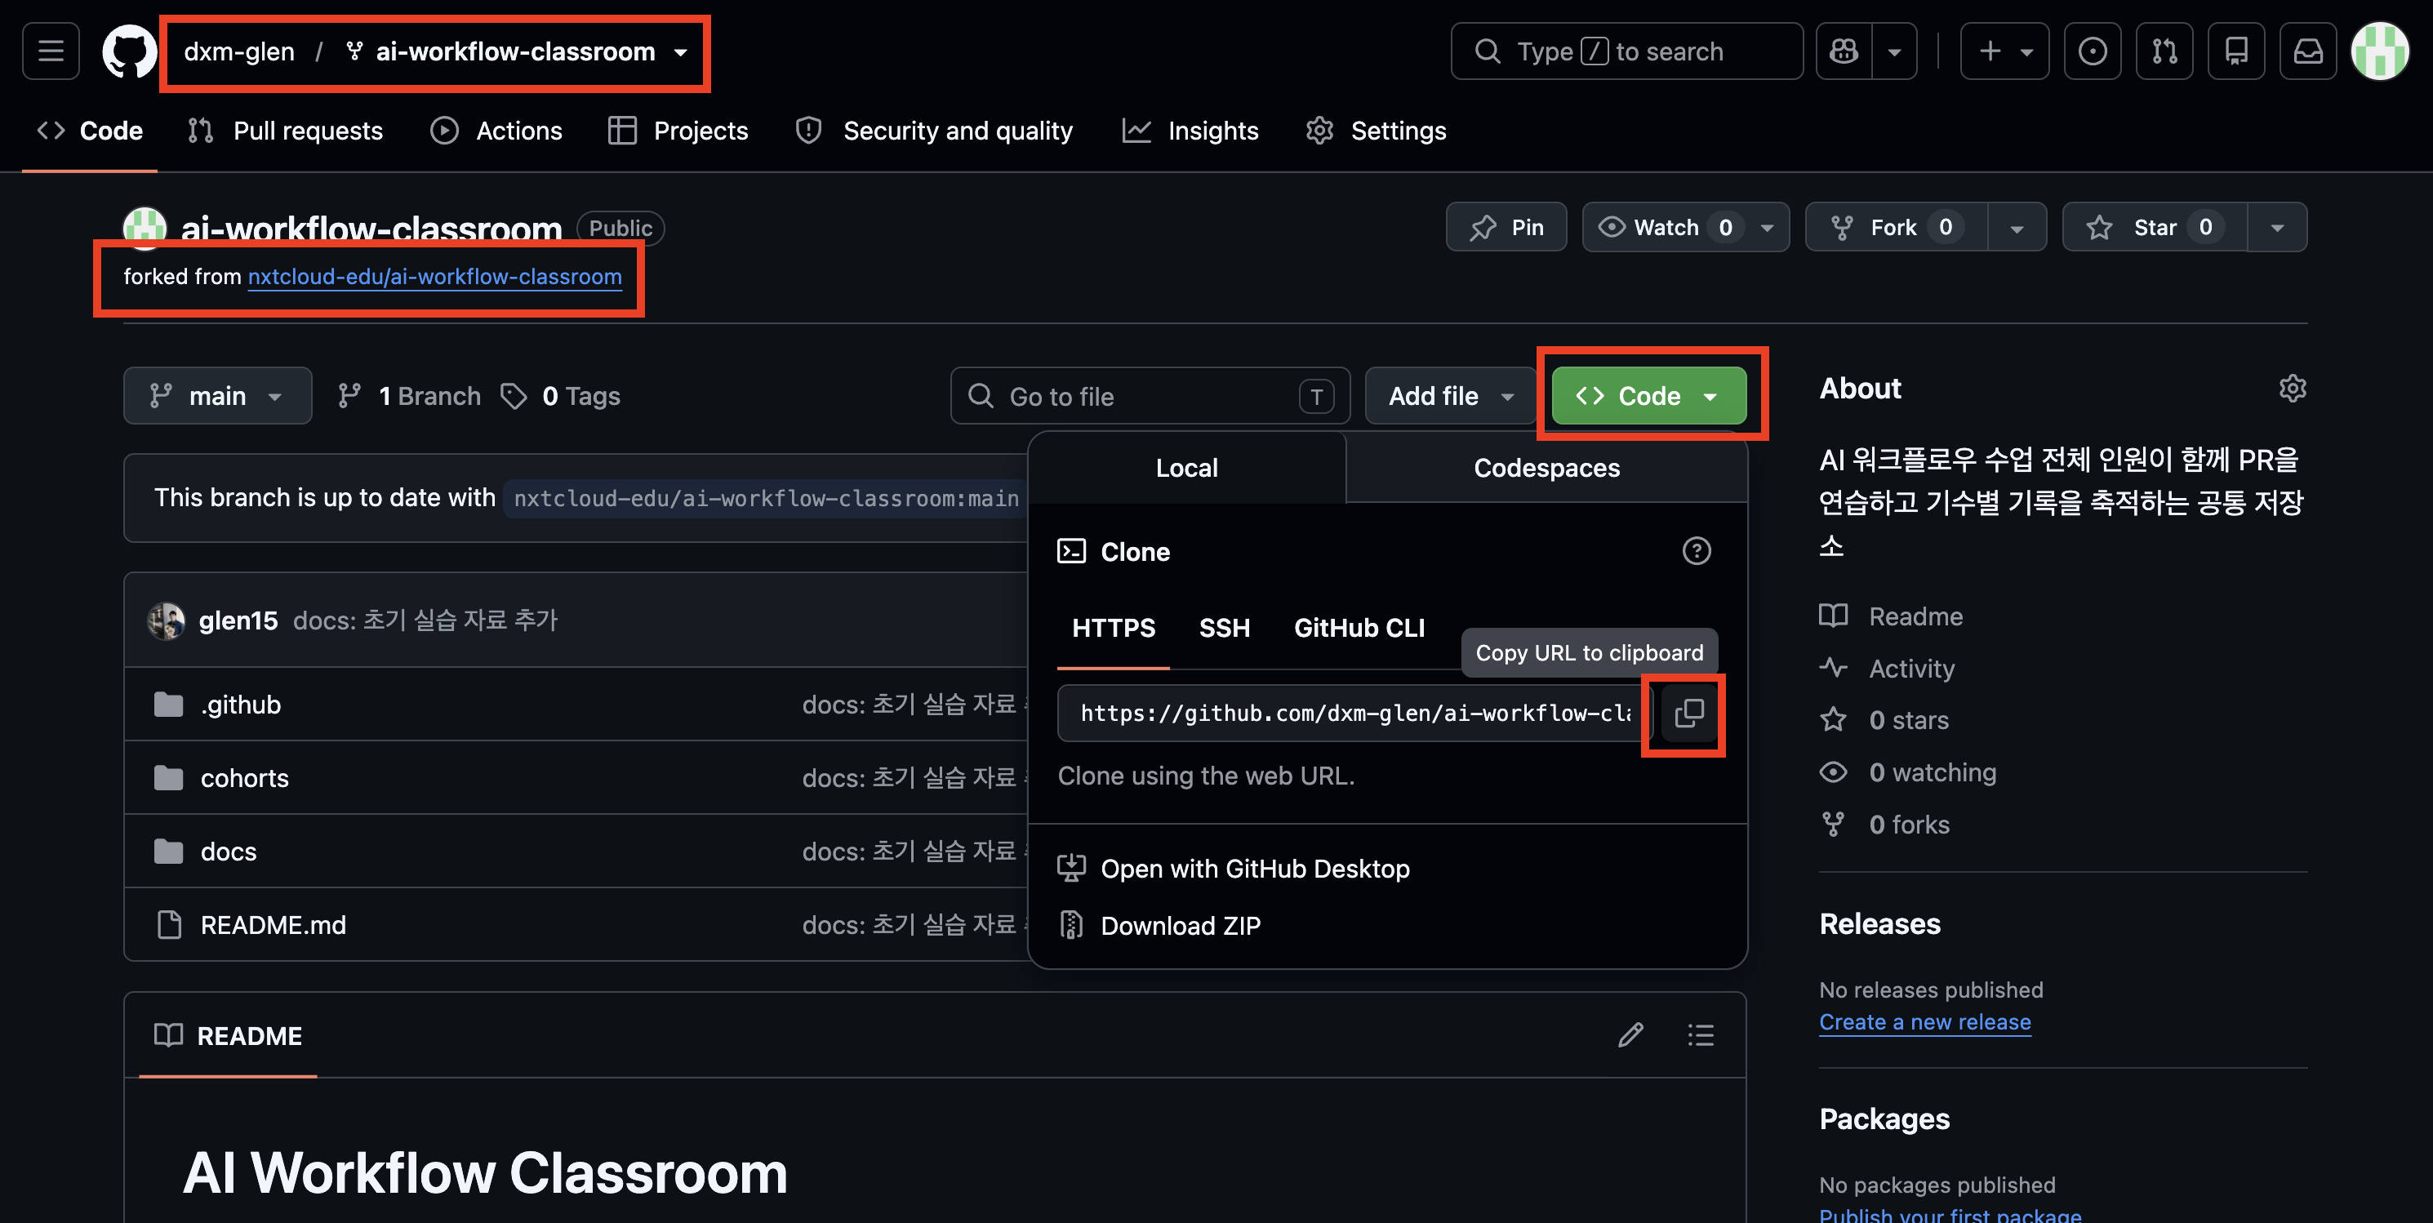Open the Copilot dropdown arrow in header
The image size is (2433, 1223).
click(1893, 51)
